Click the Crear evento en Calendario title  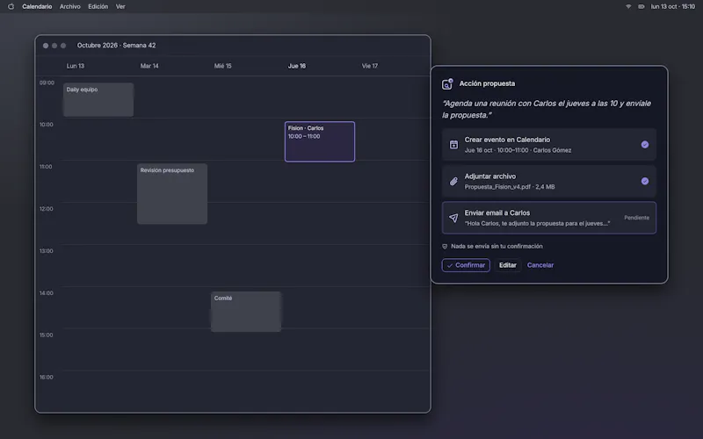point(507,140)
